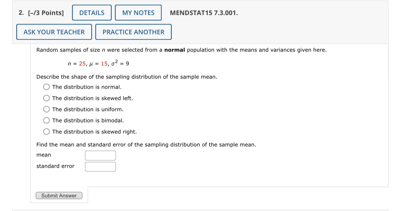Select 'The distribution is skewed right' option
Screen dimensions: 395x211
pyautogui.click(x=47, y=131)
